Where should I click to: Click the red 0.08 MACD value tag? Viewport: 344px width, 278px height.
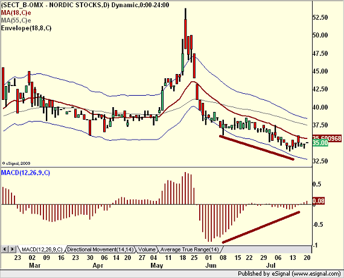coord(318,201)
